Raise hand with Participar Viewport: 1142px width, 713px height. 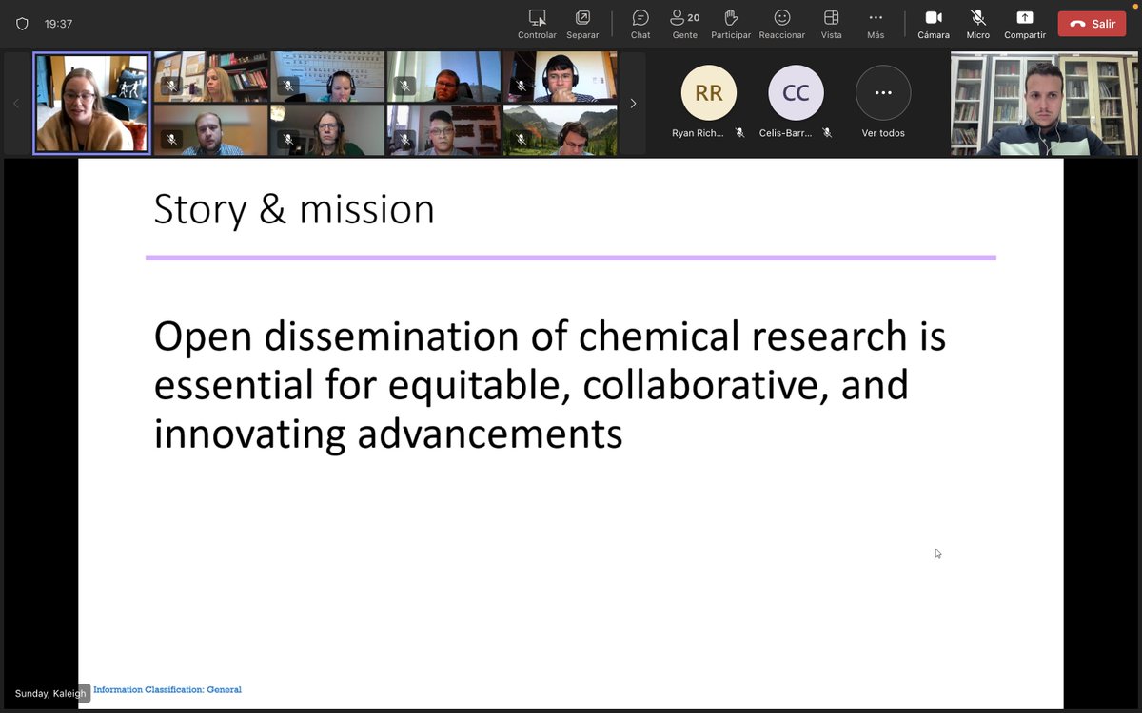[x=731, y=24]
